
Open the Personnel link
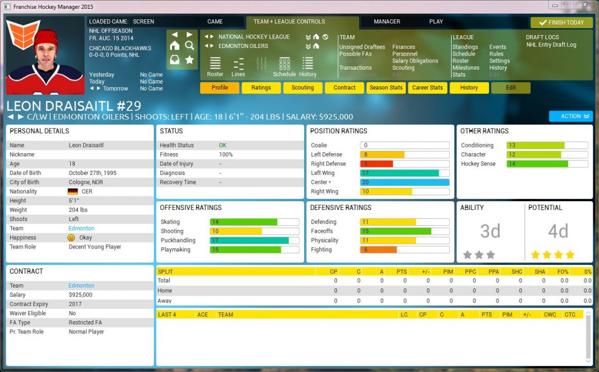[405, 54]
